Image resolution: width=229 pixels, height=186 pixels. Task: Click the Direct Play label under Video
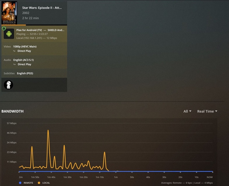pyautogui.click(x=24, y=51)
